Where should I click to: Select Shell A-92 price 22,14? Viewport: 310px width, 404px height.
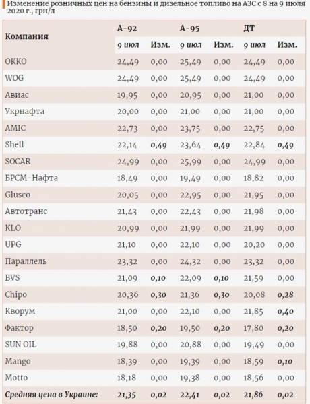pos(127,145)
